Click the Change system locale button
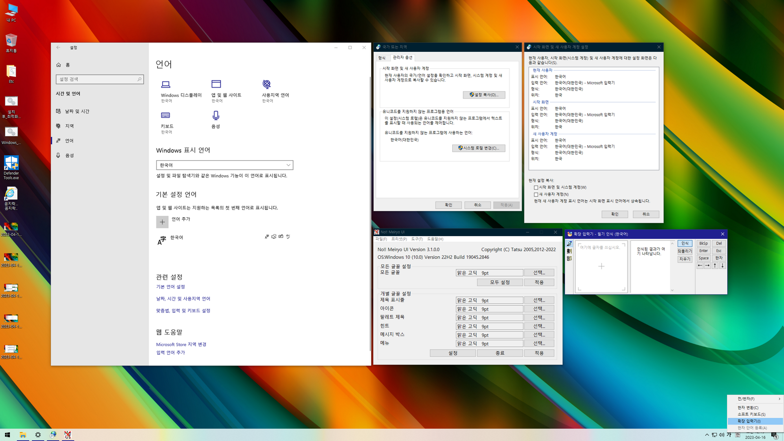 [x=479, y=148]
